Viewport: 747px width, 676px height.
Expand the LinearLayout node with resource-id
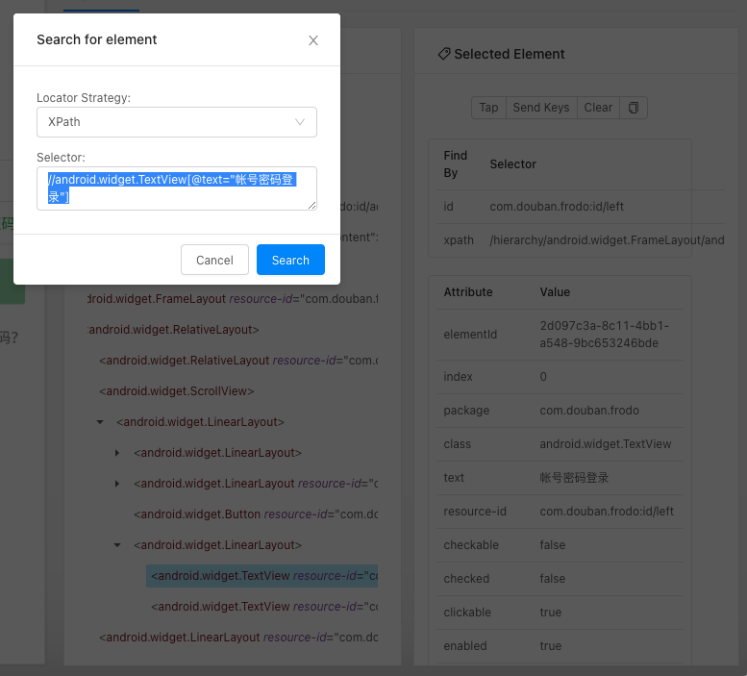point(117,484)
